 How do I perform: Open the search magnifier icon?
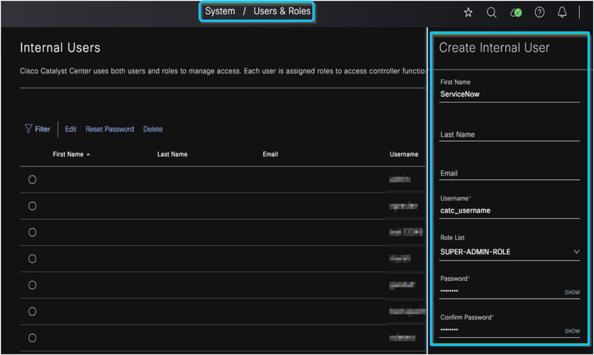pos(491,12)
